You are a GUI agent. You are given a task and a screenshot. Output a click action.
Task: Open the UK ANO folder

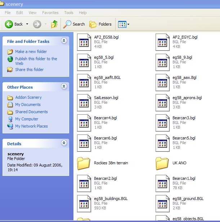coord(162,163)
